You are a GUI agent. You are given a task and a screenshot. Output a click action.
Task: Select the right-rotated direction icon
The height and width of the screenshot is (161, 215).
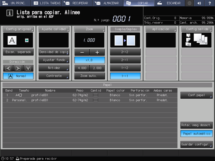coord(18,68)
